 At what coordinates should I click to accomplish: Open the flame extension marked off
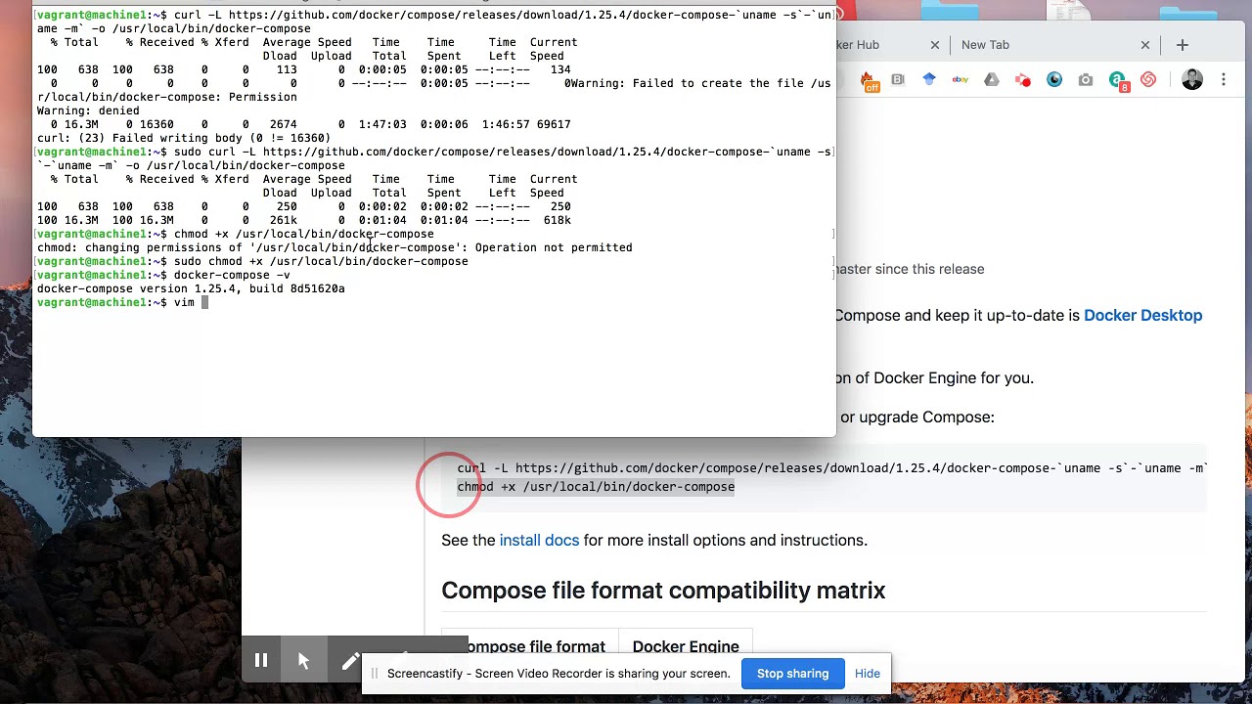tap(868, 80)
